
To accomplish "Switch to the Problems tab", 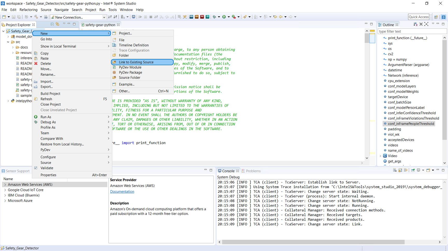I will [251, 171].
